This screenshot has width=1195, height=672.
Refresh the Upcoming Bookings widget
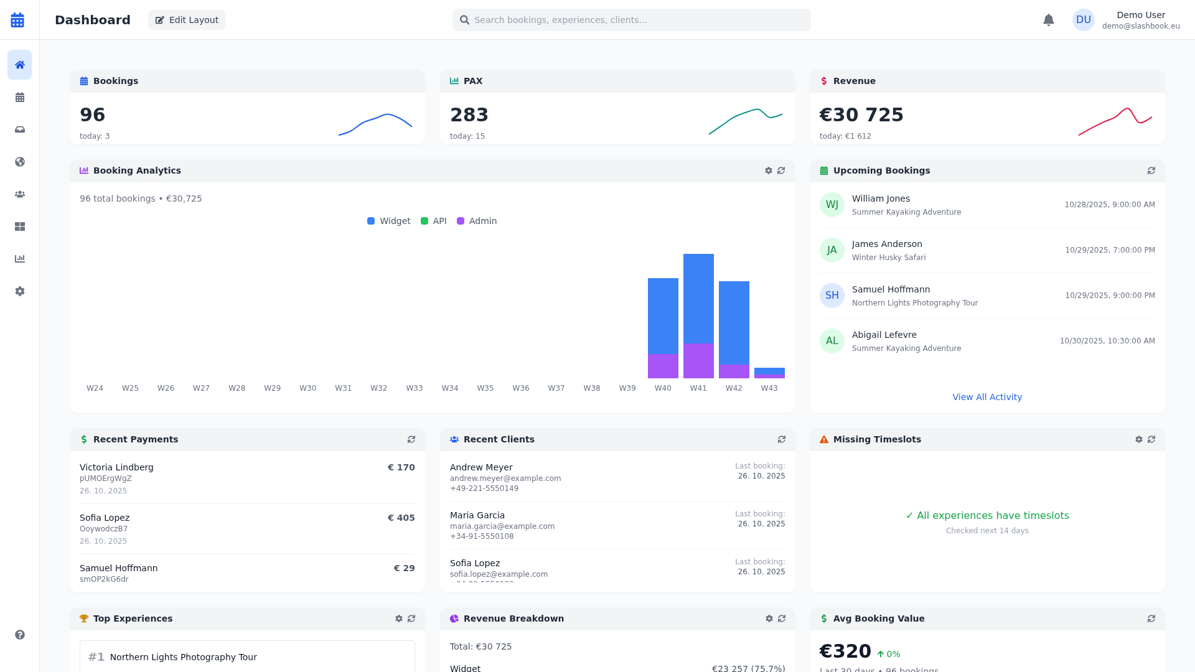click(1151, 170)
